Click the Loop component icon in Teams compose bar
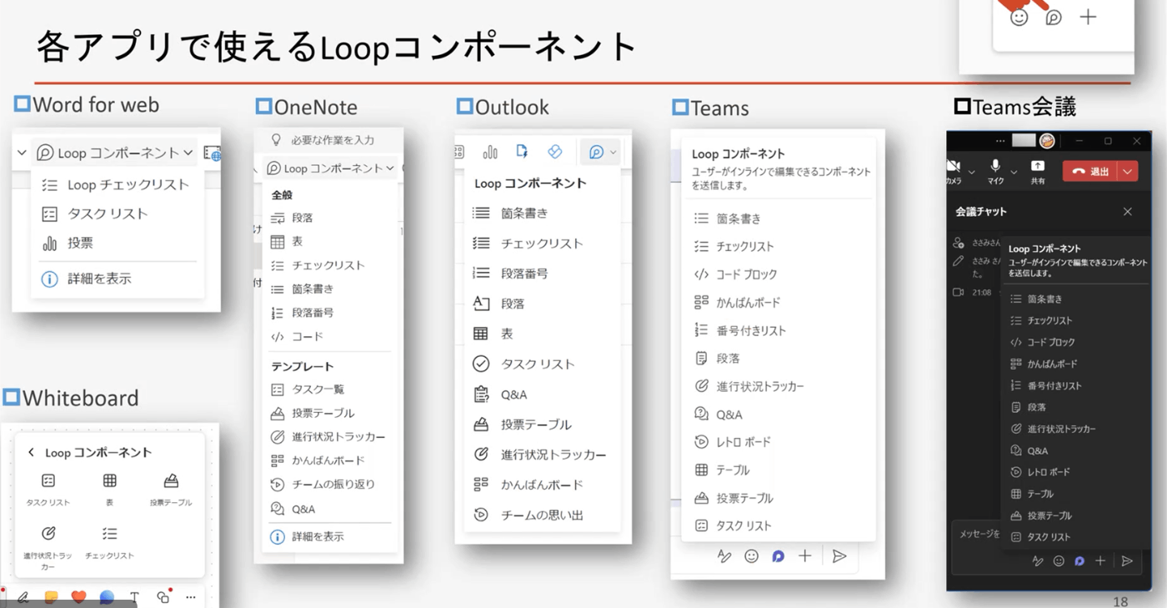Screen dimensions: 1167x608 (778, 556)
